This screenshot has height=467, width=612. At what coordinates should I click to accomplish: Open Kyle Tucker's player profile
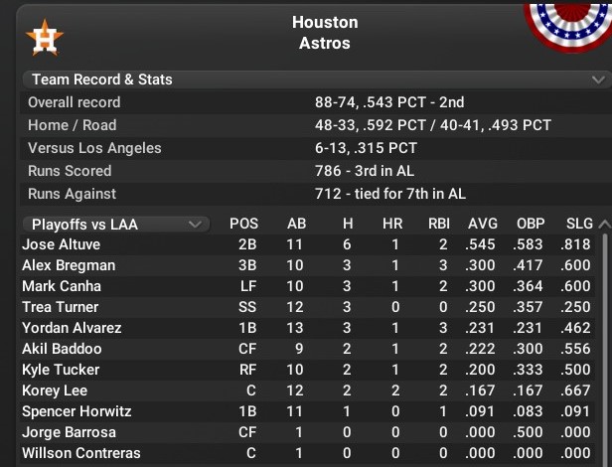click(61, 370)
